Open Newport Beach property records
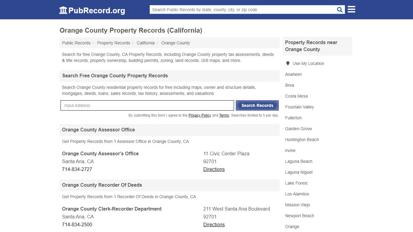The image size is (413, 232). [299, 216]
